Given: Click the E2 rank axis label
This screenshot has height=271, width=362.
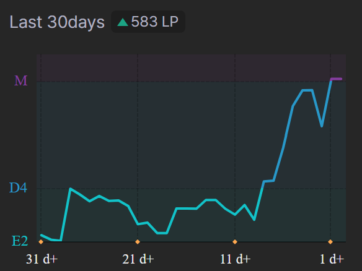Looking at the screenshot, I should pyautogui.click(x=20, y=241).
